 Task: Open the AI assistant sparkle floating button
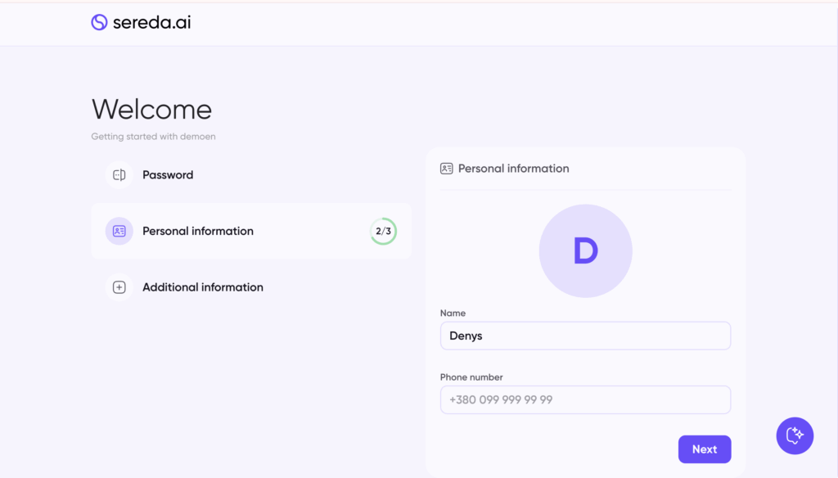[x=795, y=435]
